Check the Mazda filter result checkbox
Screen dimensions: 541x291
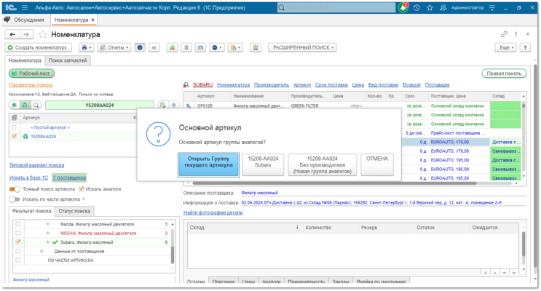(18, 224)
